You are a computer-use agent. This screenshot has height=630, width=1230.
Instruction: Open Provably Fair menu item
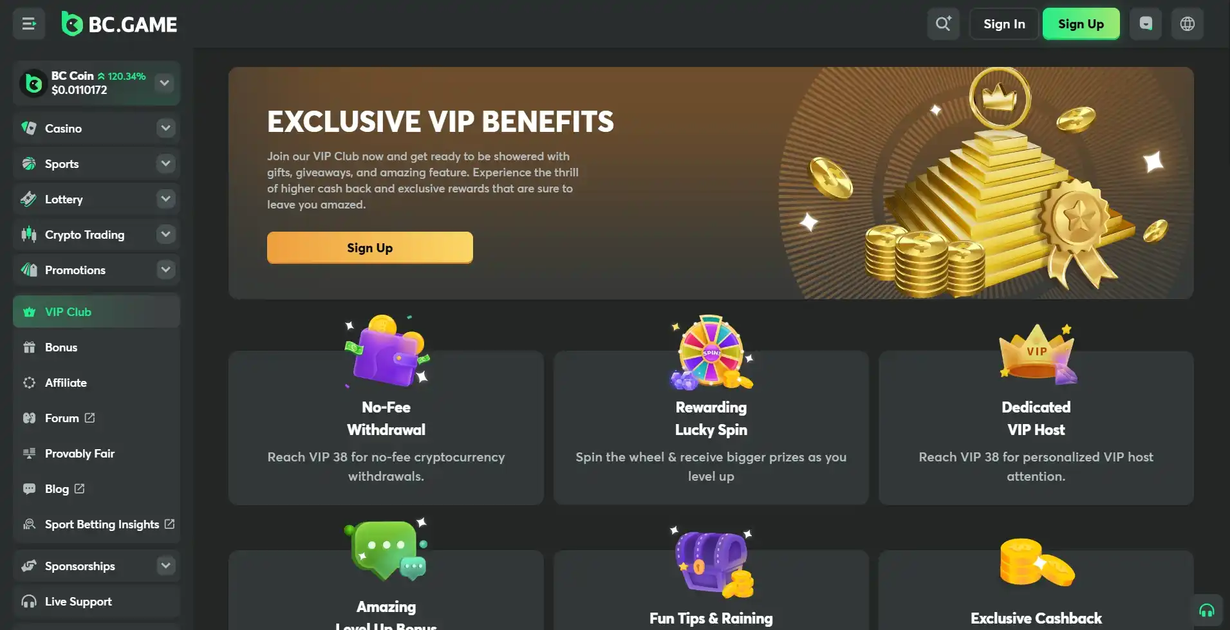(x=79, y=454)
